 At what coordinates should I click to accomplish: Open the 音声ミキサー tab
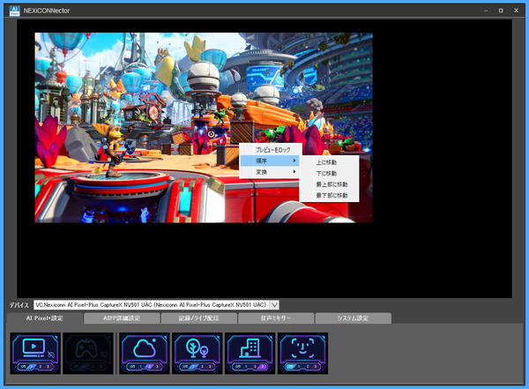tap(276, 318)
